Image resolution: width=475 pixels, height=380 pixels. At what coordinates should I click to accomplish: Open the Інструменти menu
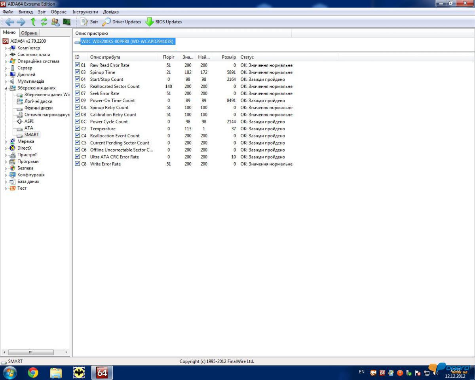click(x=85, y=12)
